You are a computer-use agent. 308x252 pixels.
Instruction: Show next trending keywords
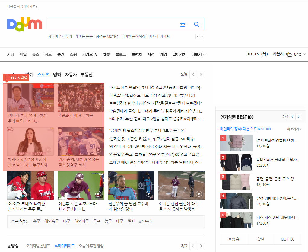click(x=202, y=37)
